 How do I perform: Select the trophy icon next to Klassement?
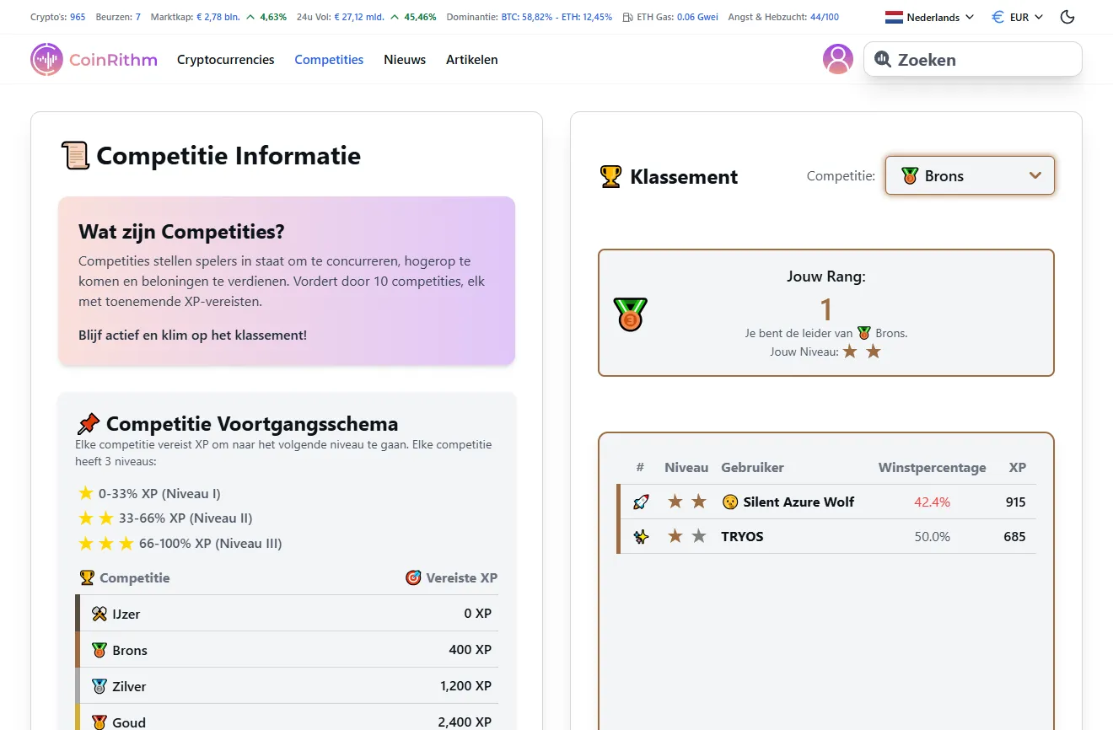608,176
